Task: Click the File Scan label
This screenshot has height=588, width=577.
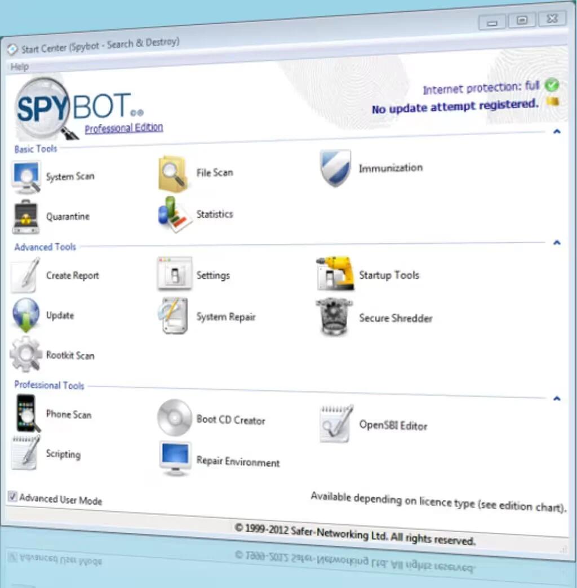Action: click(215, 172)
